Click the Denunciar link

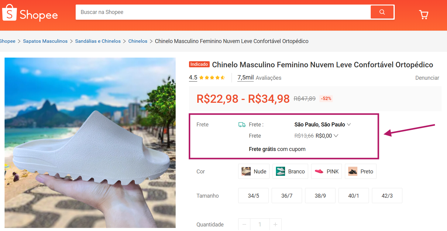pyautogui.click(x=427, y=78)
